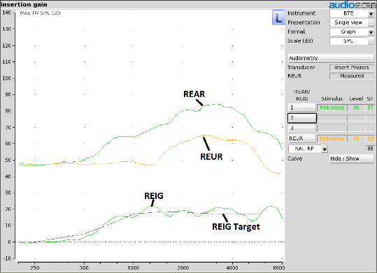This screenshot has width=377, height=273.
Task: Click the audioscan logo
Action: [353, 5]
